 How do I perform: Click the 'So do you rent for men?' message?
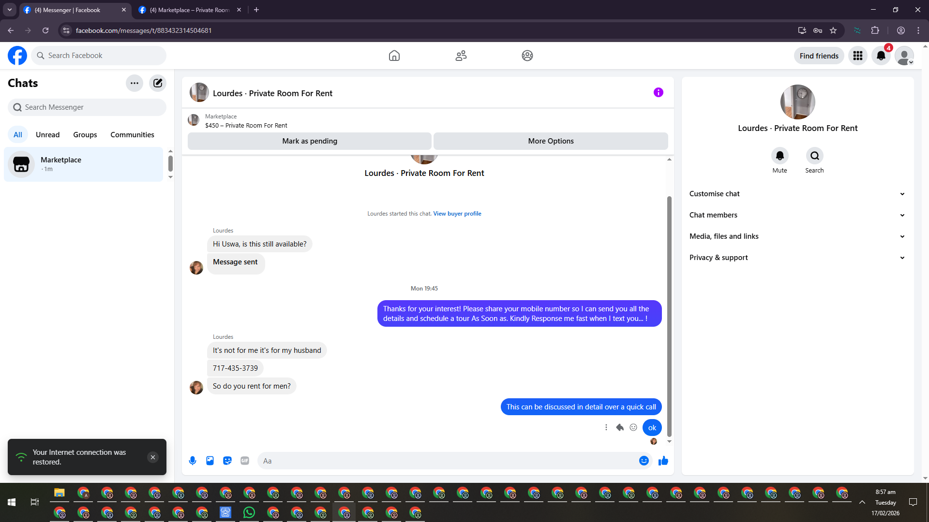tap(252, 386)
